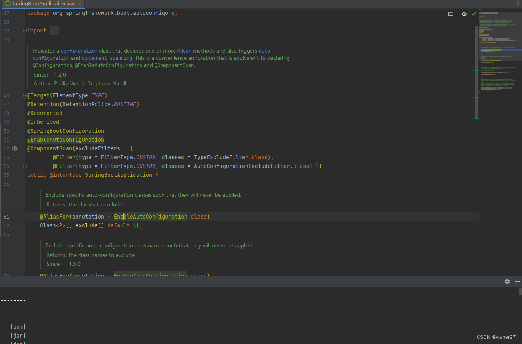Click AutoConfigurationExcludeFilter class reference
522x344 pixels.
coord(242,166)
